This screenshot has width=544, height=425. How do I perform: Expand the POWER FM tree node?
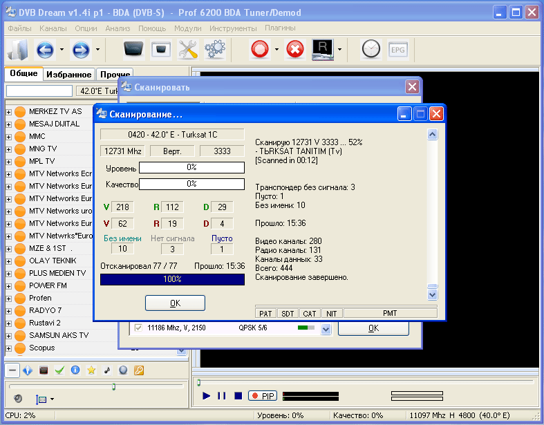9,286
